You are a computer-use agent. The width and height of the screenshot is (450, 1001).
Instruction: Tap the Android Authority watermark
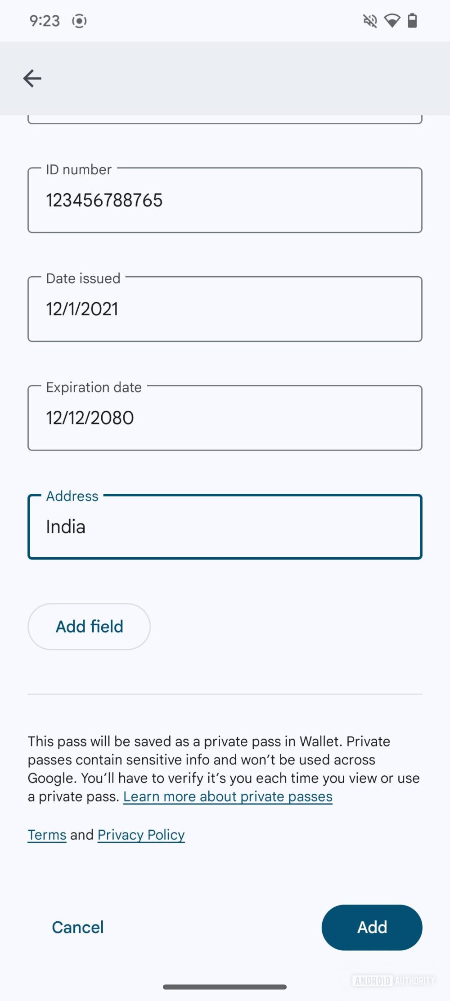[393, 981]
